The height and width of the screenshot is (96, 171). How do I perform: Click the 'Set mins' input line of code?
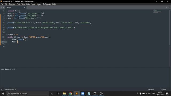[25, 16]
